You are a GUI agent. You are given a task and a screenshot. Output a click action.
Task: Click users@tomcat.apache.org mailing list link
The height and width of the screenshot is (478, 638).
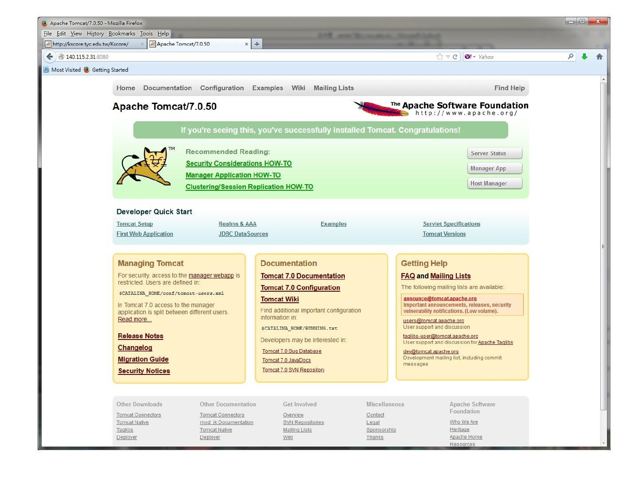coord(433,321)
